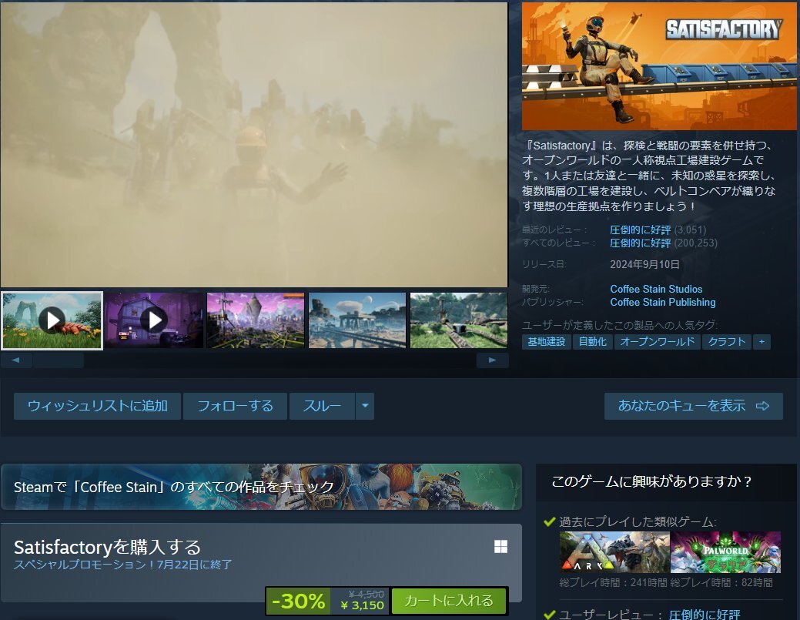
Task: Select the 自動化 tag
Action: point(592,342)
